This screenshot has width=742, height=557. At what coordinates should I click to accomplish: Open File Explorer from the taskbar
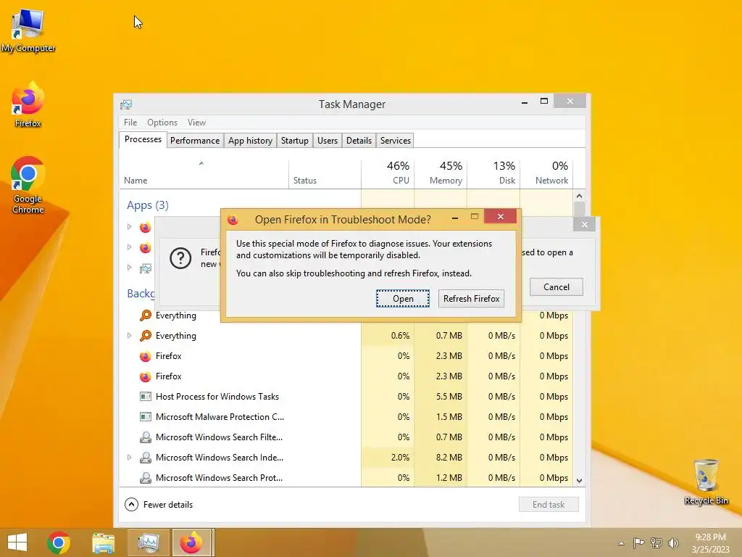tap(103, 542)
